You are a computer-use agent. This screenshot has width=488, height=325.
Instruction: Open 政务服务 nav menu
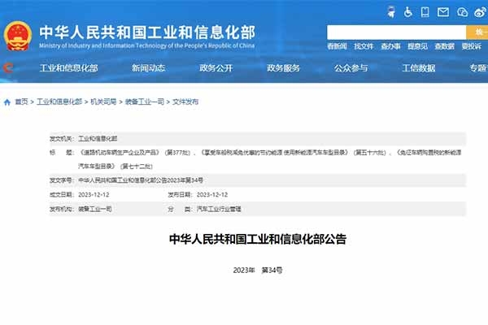tap(284, 67)
